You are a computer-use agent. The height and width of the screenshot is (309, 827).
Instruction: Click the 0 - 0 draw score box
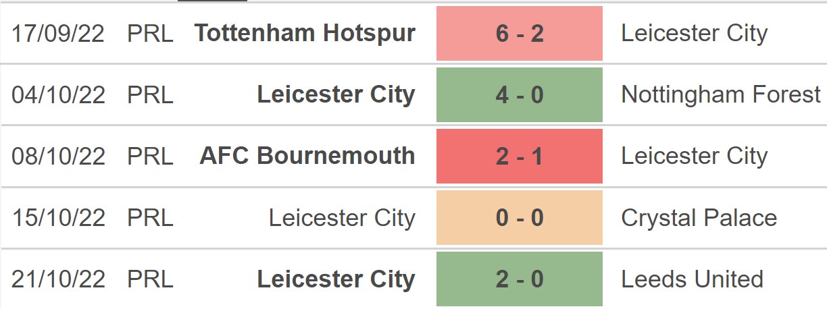tap(520, 217)
